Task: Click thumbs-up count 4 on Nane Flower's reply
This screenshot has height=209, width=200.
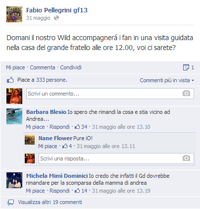Action: 67,146
